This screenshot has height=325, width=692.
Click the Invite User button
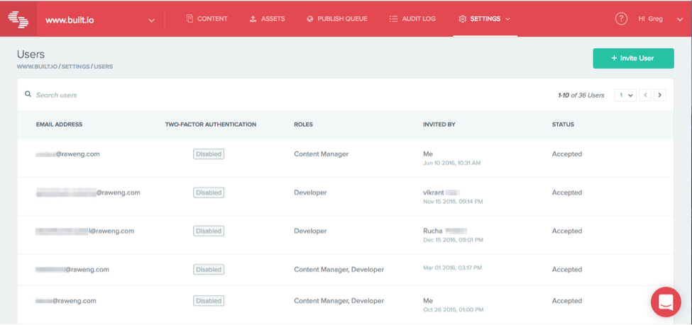tap(633, 58)
